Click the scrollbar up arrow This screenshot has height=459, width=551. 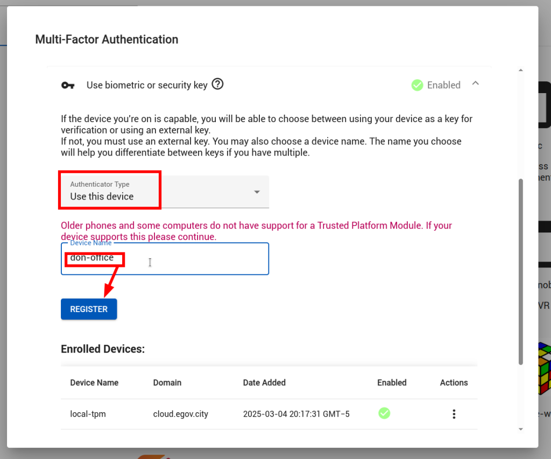point(521,70)
